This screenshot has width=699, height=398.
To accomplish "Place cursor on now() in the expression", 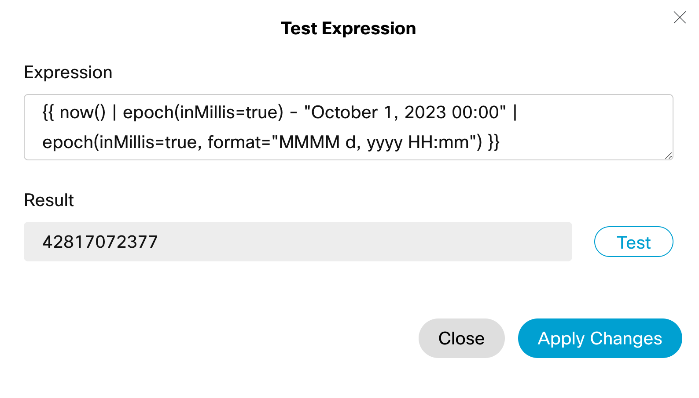I will point(82,112).
